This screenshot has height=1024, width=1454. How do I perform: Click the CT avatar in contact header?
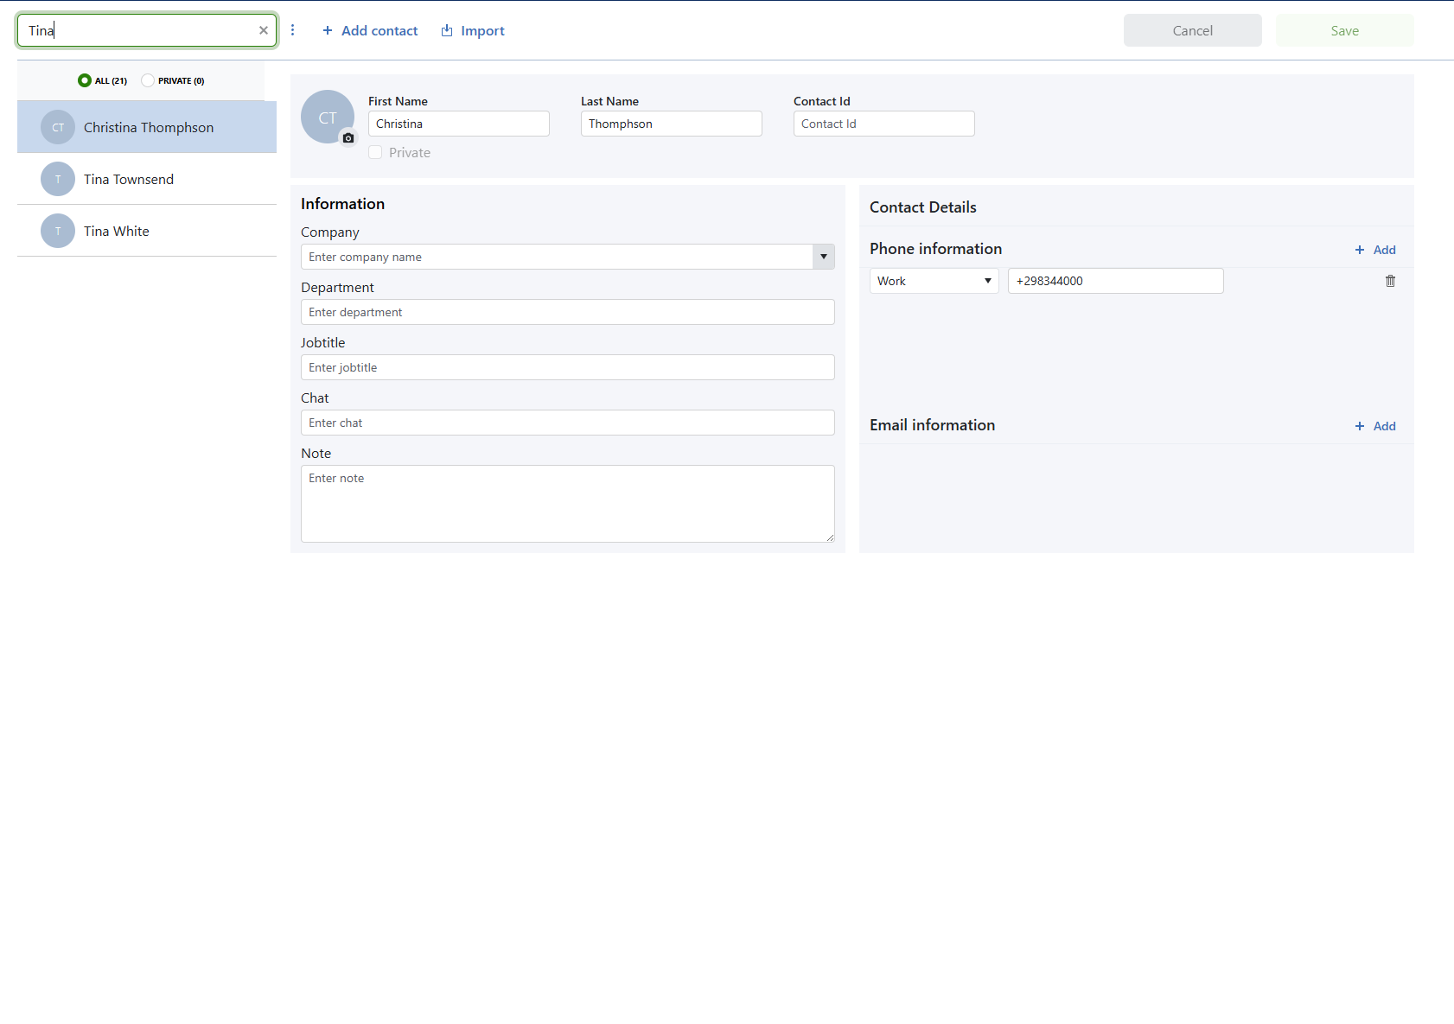(328, 117)
